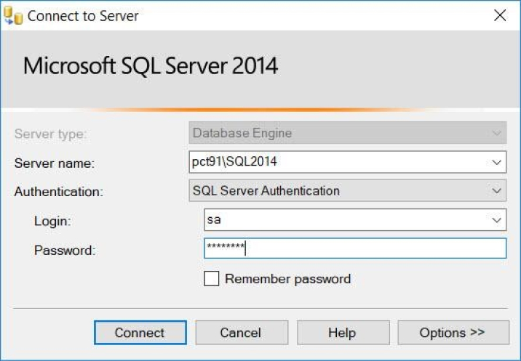This screenshot has width=521, height=361.
Task: Expand the Login dropdown arrow
Action: tap(496, 220)
